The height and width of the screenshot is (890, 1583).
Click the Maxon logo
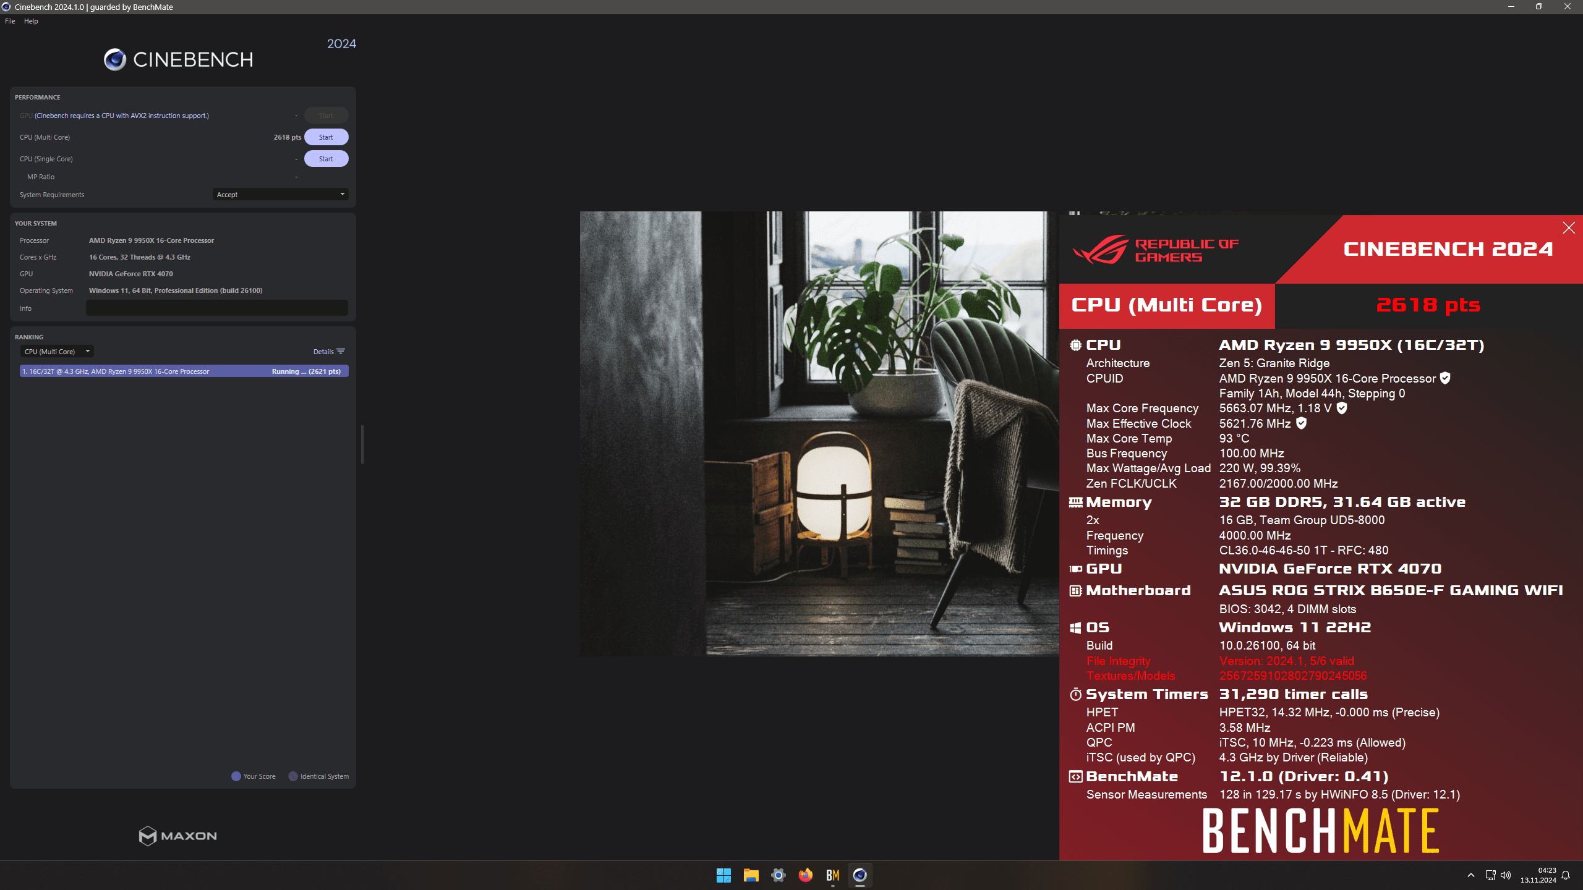click(178, 836)
